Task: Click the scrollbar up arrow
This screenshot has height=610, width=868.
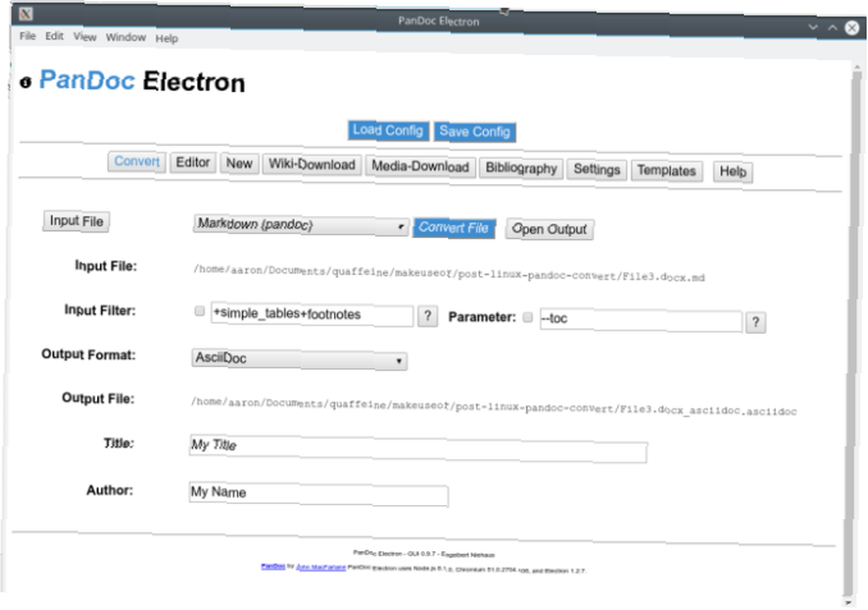Action: pyautogui.click(x=857, y=67)
